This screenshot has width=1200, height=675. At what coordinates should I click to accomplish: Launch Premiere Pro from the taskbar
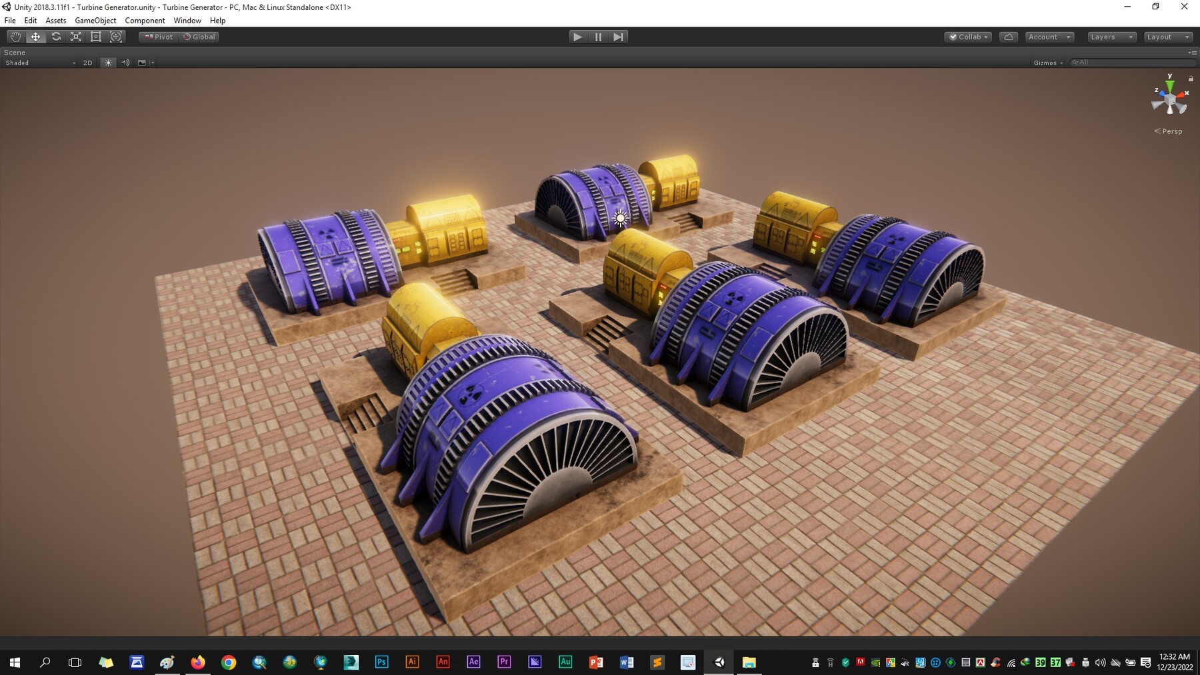[504, 662]
